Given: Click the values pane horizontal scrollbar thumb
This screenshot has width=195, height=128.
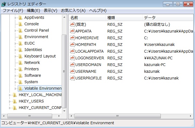Looking at the screenshot, I should pyautogui.click(x=117, y=116).
